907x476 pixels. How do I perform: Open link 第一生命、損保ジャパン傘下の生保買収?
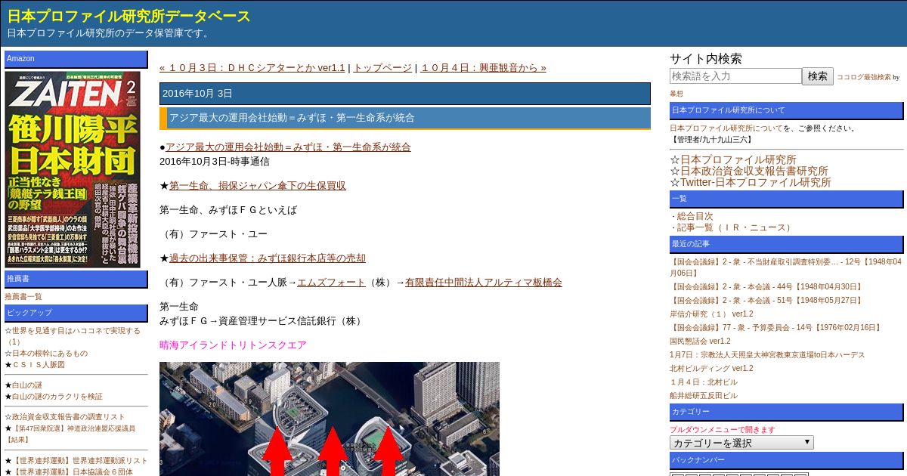[x=257, y=186]
